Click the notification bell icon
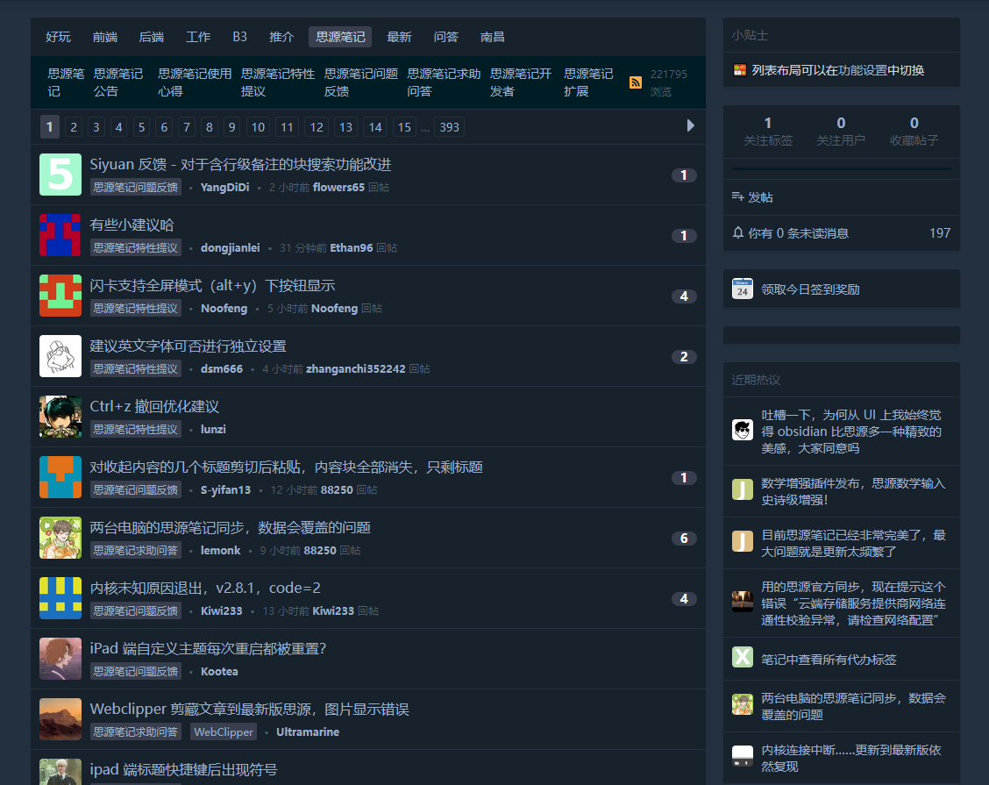This screenshot has width=989, height=785. click(737, 232)
